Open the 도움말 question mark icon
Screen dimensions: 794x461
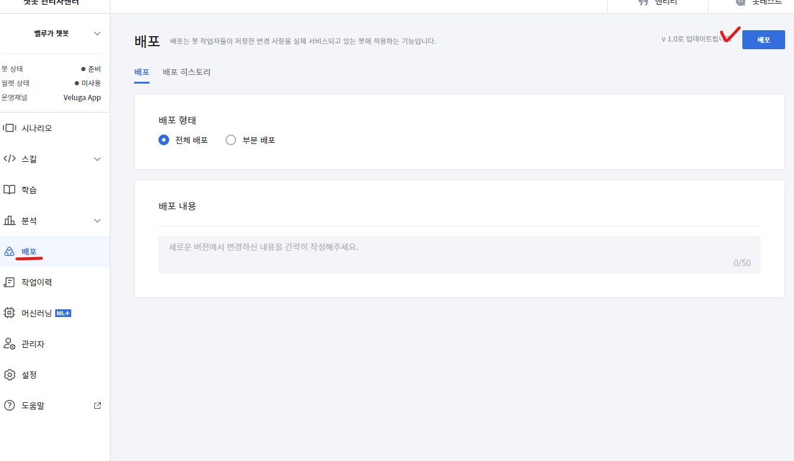pos(9,405)
